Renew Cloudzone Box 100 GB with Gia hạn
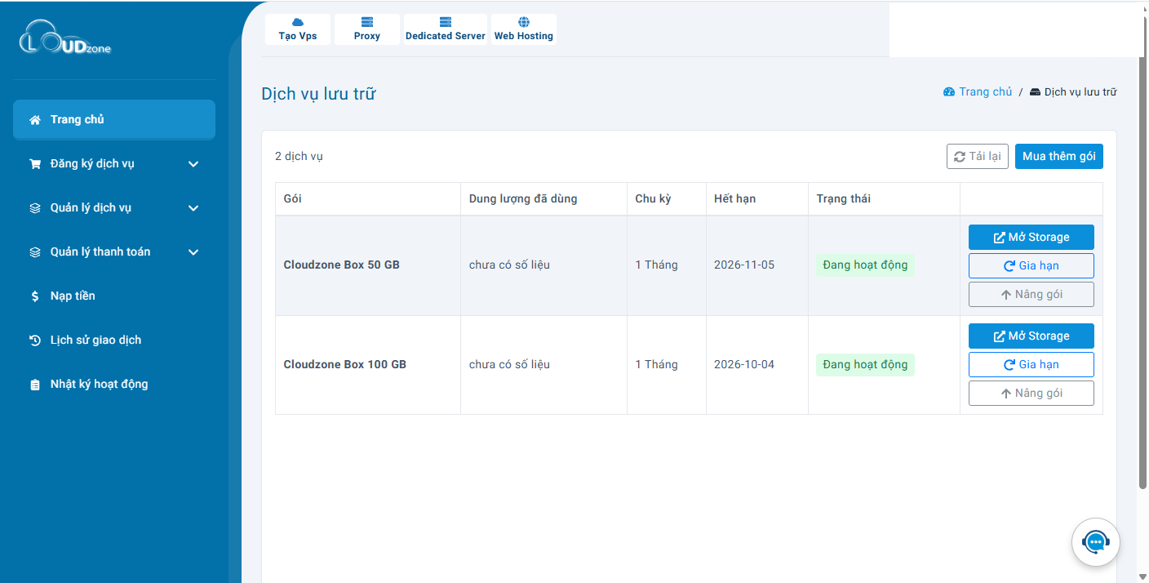The height and width of the screenshot is (583, 1149). click(1031, 365)
